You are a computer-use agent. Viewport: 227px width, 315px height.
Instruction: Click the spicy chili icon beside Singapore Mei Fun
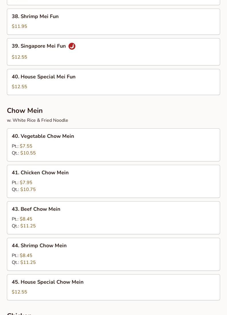click(72, 46)
